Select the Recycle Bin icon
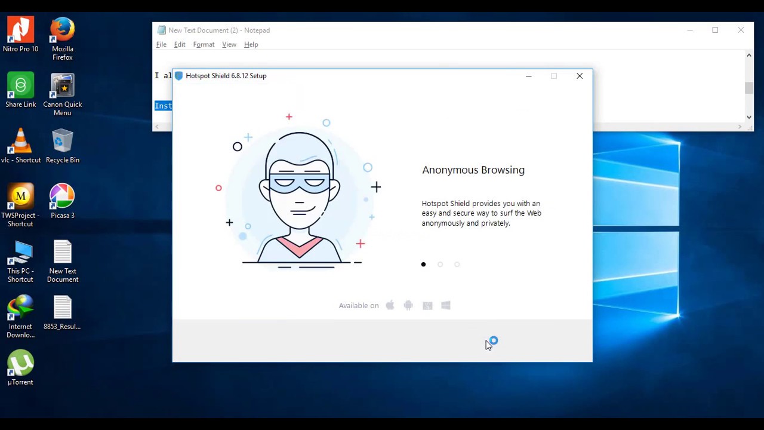This screenshot has height=430, width=764. (62, 146)
